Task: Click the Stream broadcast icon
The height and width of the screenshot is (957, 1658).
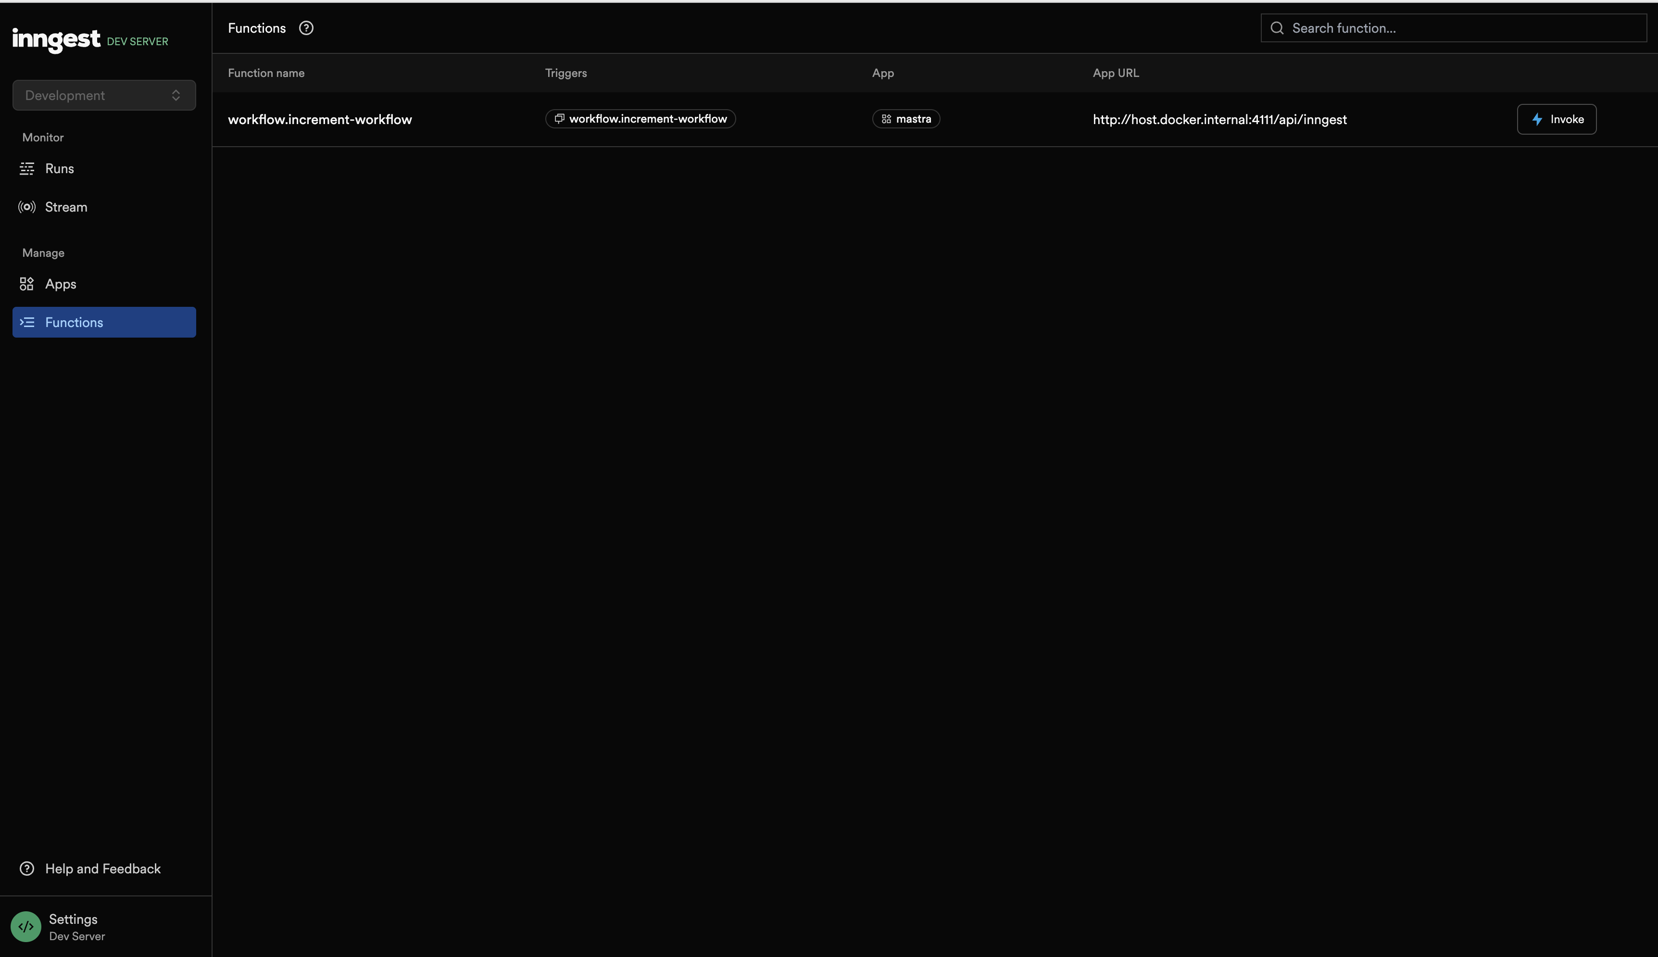Action: pyautogui.click(x=27, y=207)
